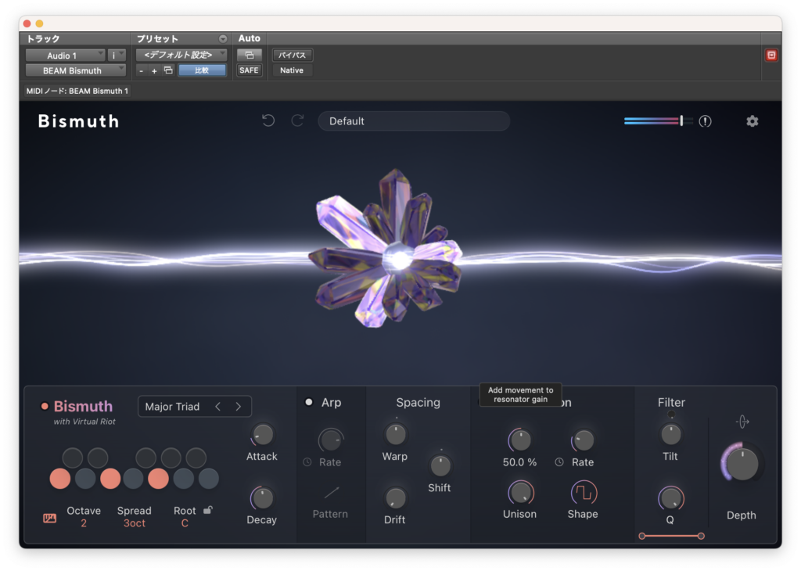Image resolution: width=801 pixels, height=571 pixels.
Task: Click the Drift knob
Action: [395, 498]
